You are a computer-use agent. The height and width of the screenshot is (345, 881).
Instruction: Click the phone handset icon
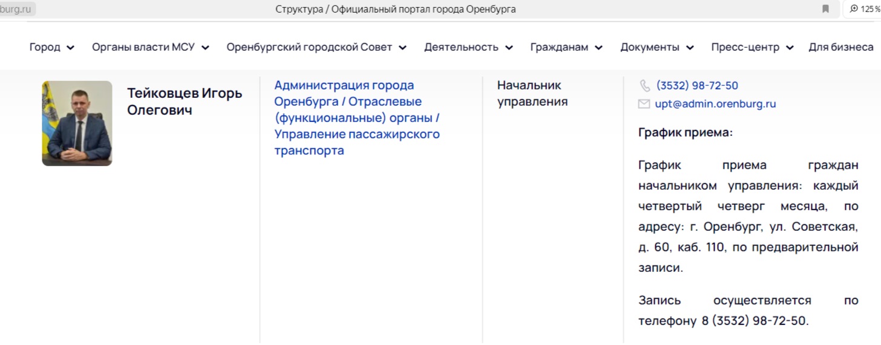[x=644, y=86]
